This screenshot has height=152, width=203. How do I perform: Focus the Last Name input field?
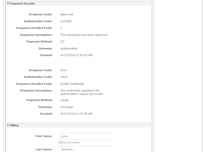[85, 149]
